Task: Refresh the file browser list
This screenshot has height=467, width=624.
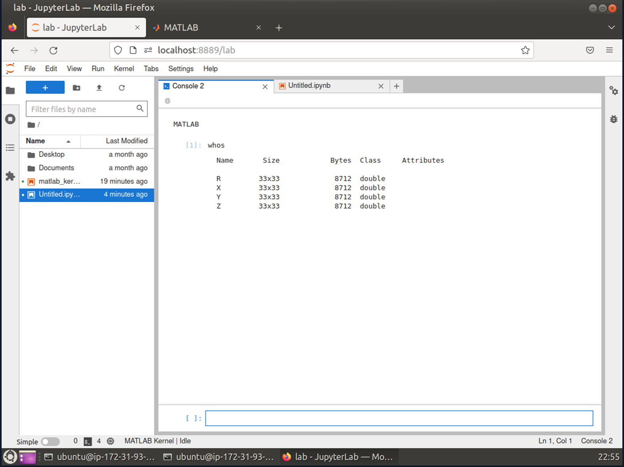Action: [122, 88]
